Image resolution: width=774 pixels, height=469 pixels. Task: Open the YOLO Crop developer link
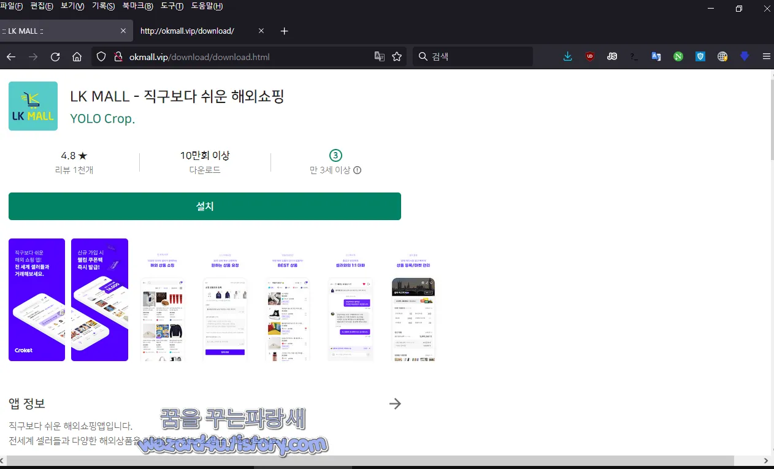tap(102, 118)
